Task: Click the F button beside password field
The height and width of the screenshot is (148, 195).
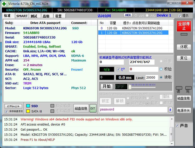Action: tap(171, 110)
